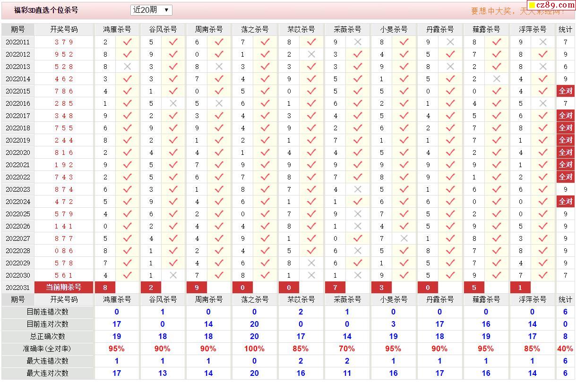Viewport: 576px width, 382px height.
Task: Click the red 全对 badge in row 2022015
Action: tap(565, 91)
